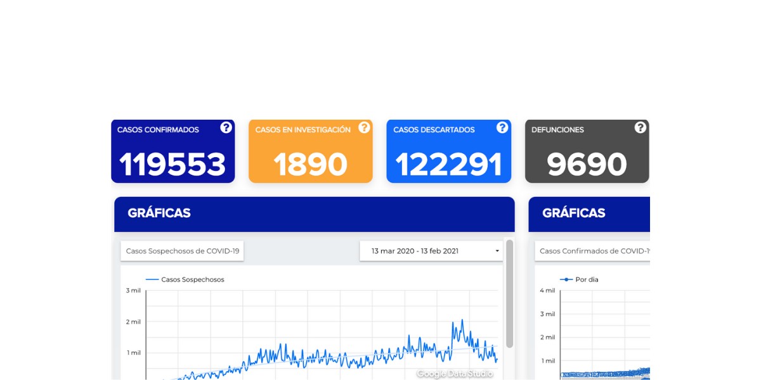Click the DEFUNCIONES label
The width and height of the screenshot is (761, 380).
557,130
